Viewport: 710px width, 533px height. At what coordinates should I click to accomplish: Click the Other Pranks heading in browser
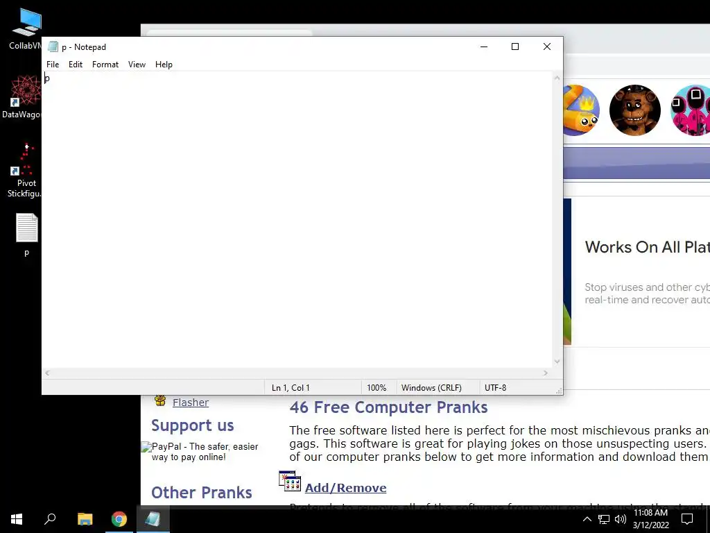point(202,493)
